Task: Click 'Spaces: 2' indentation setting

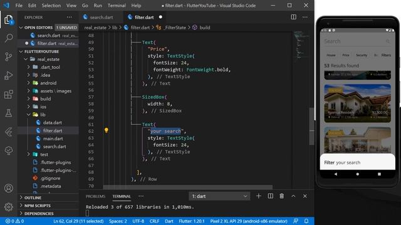Action: [x=118, y=221]
